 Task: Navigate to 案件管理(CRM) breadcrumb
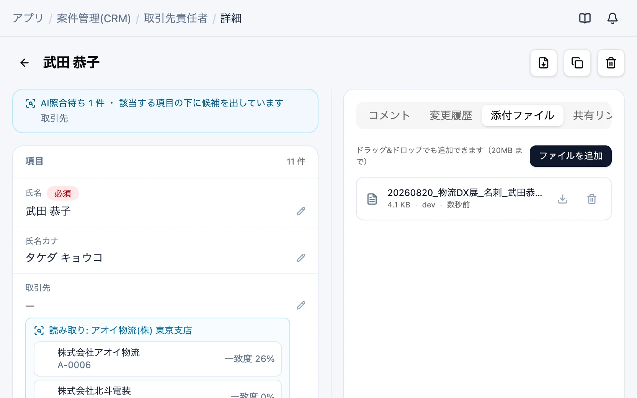(94, 18)
